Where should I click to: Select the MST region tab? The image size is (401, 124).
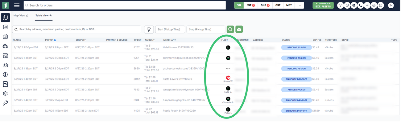coord(289,5)
